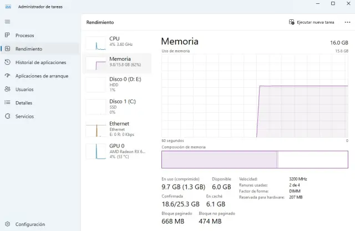Select Disco 0 (D: E:) HDD item

[x=117, y=83]
